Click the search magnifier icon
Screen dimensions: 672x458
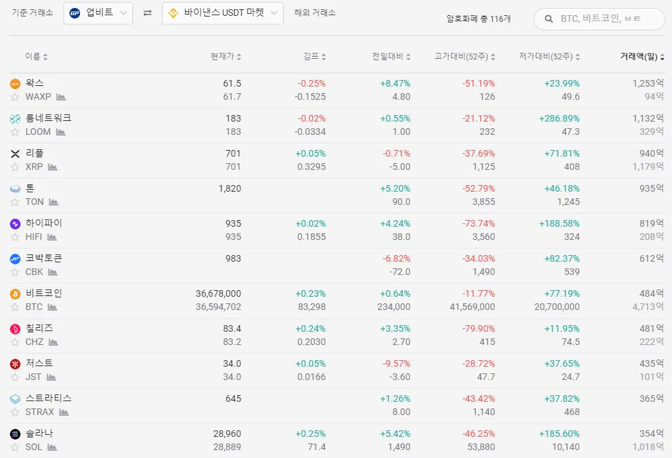[x=548, y=19]
